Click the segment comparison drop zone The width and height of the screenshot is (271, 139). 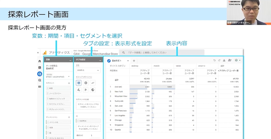[88, 105]
